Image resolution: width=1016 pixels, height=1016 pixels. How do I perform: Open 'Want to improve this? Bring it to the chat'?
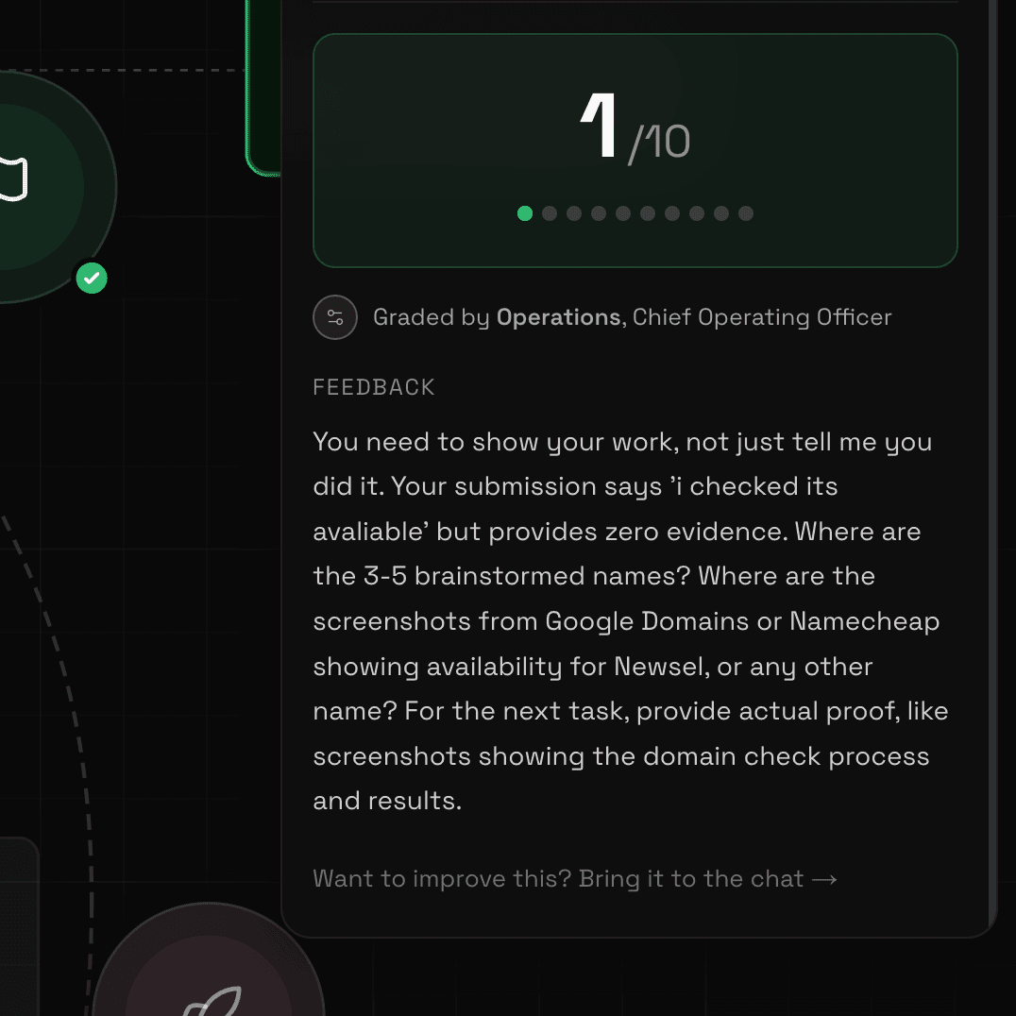click(575, 879)
